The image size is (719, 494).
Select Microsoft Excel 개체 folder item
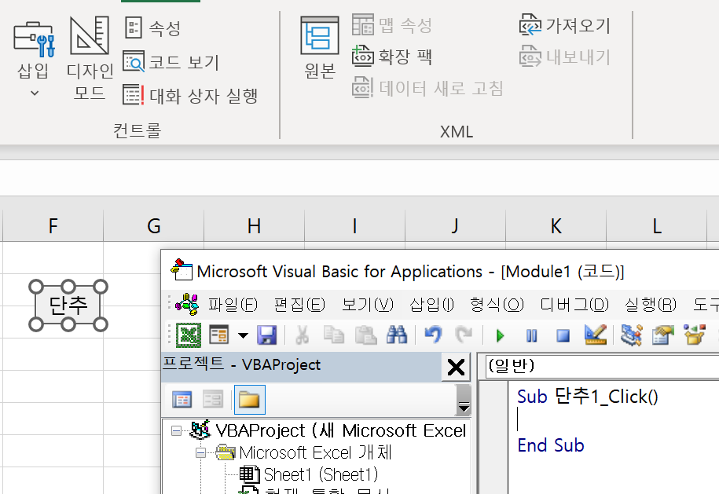coord(315,452)
